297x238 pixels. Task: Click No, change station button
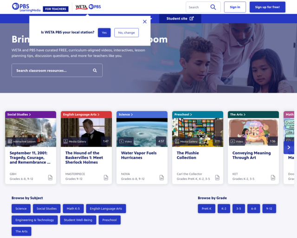pos(126,33)
